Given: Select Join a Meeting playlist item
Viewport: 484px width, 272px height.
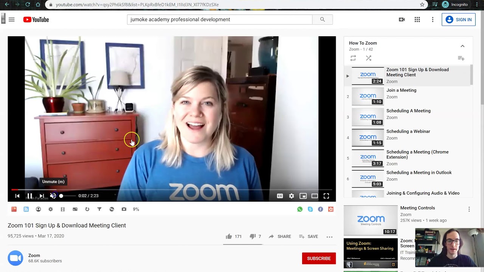Looking at the screenshot, I should tap(408, 96).
